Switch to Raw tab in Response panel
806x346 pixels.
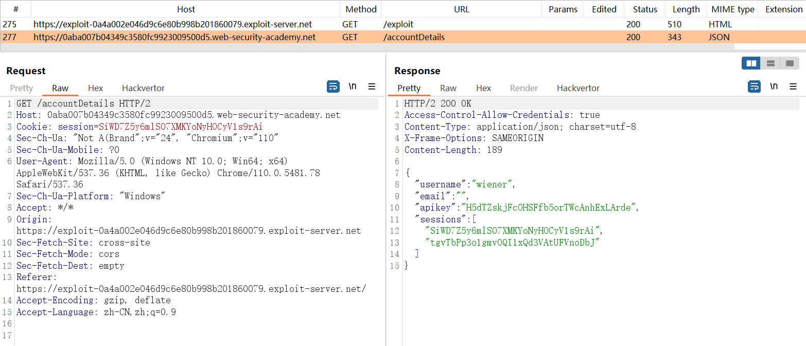(x=448, y=88)
